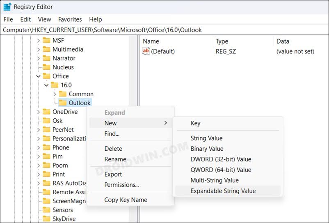Image resolution: width=329 pixels, height=223 pixels.
Task: Click the Remote Assistance folder icon
Action: click(x=47, y=192)
